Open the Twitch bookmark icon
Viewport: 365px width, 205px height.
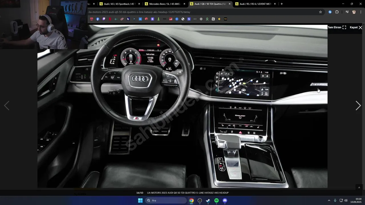tap(104, 19)
